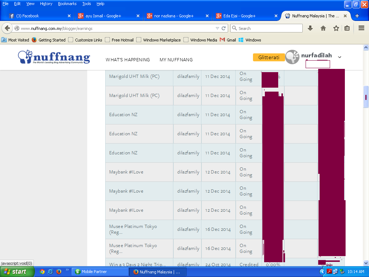
Task: Expand the nurfadilah account dropdown
Action: click(339, 57)
